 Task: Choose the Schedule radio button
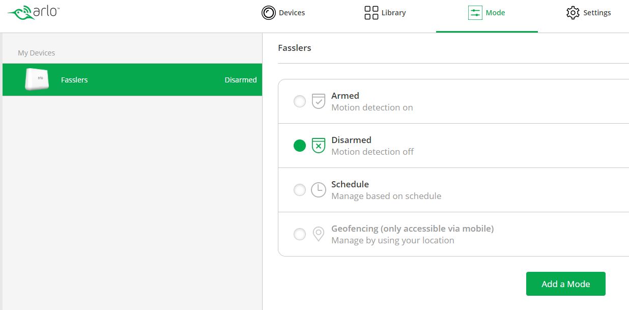tap(300, 190)
